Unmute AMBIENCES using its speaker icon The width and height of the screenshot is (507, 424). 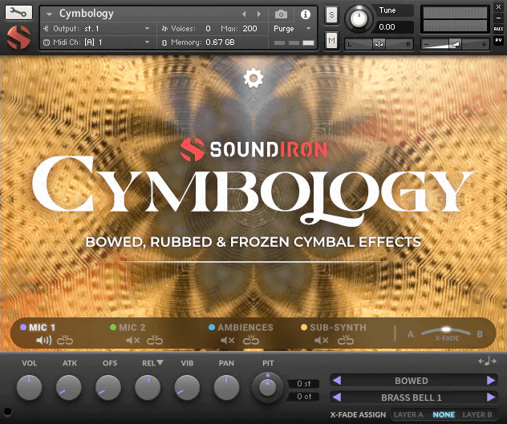click(228, 341)
